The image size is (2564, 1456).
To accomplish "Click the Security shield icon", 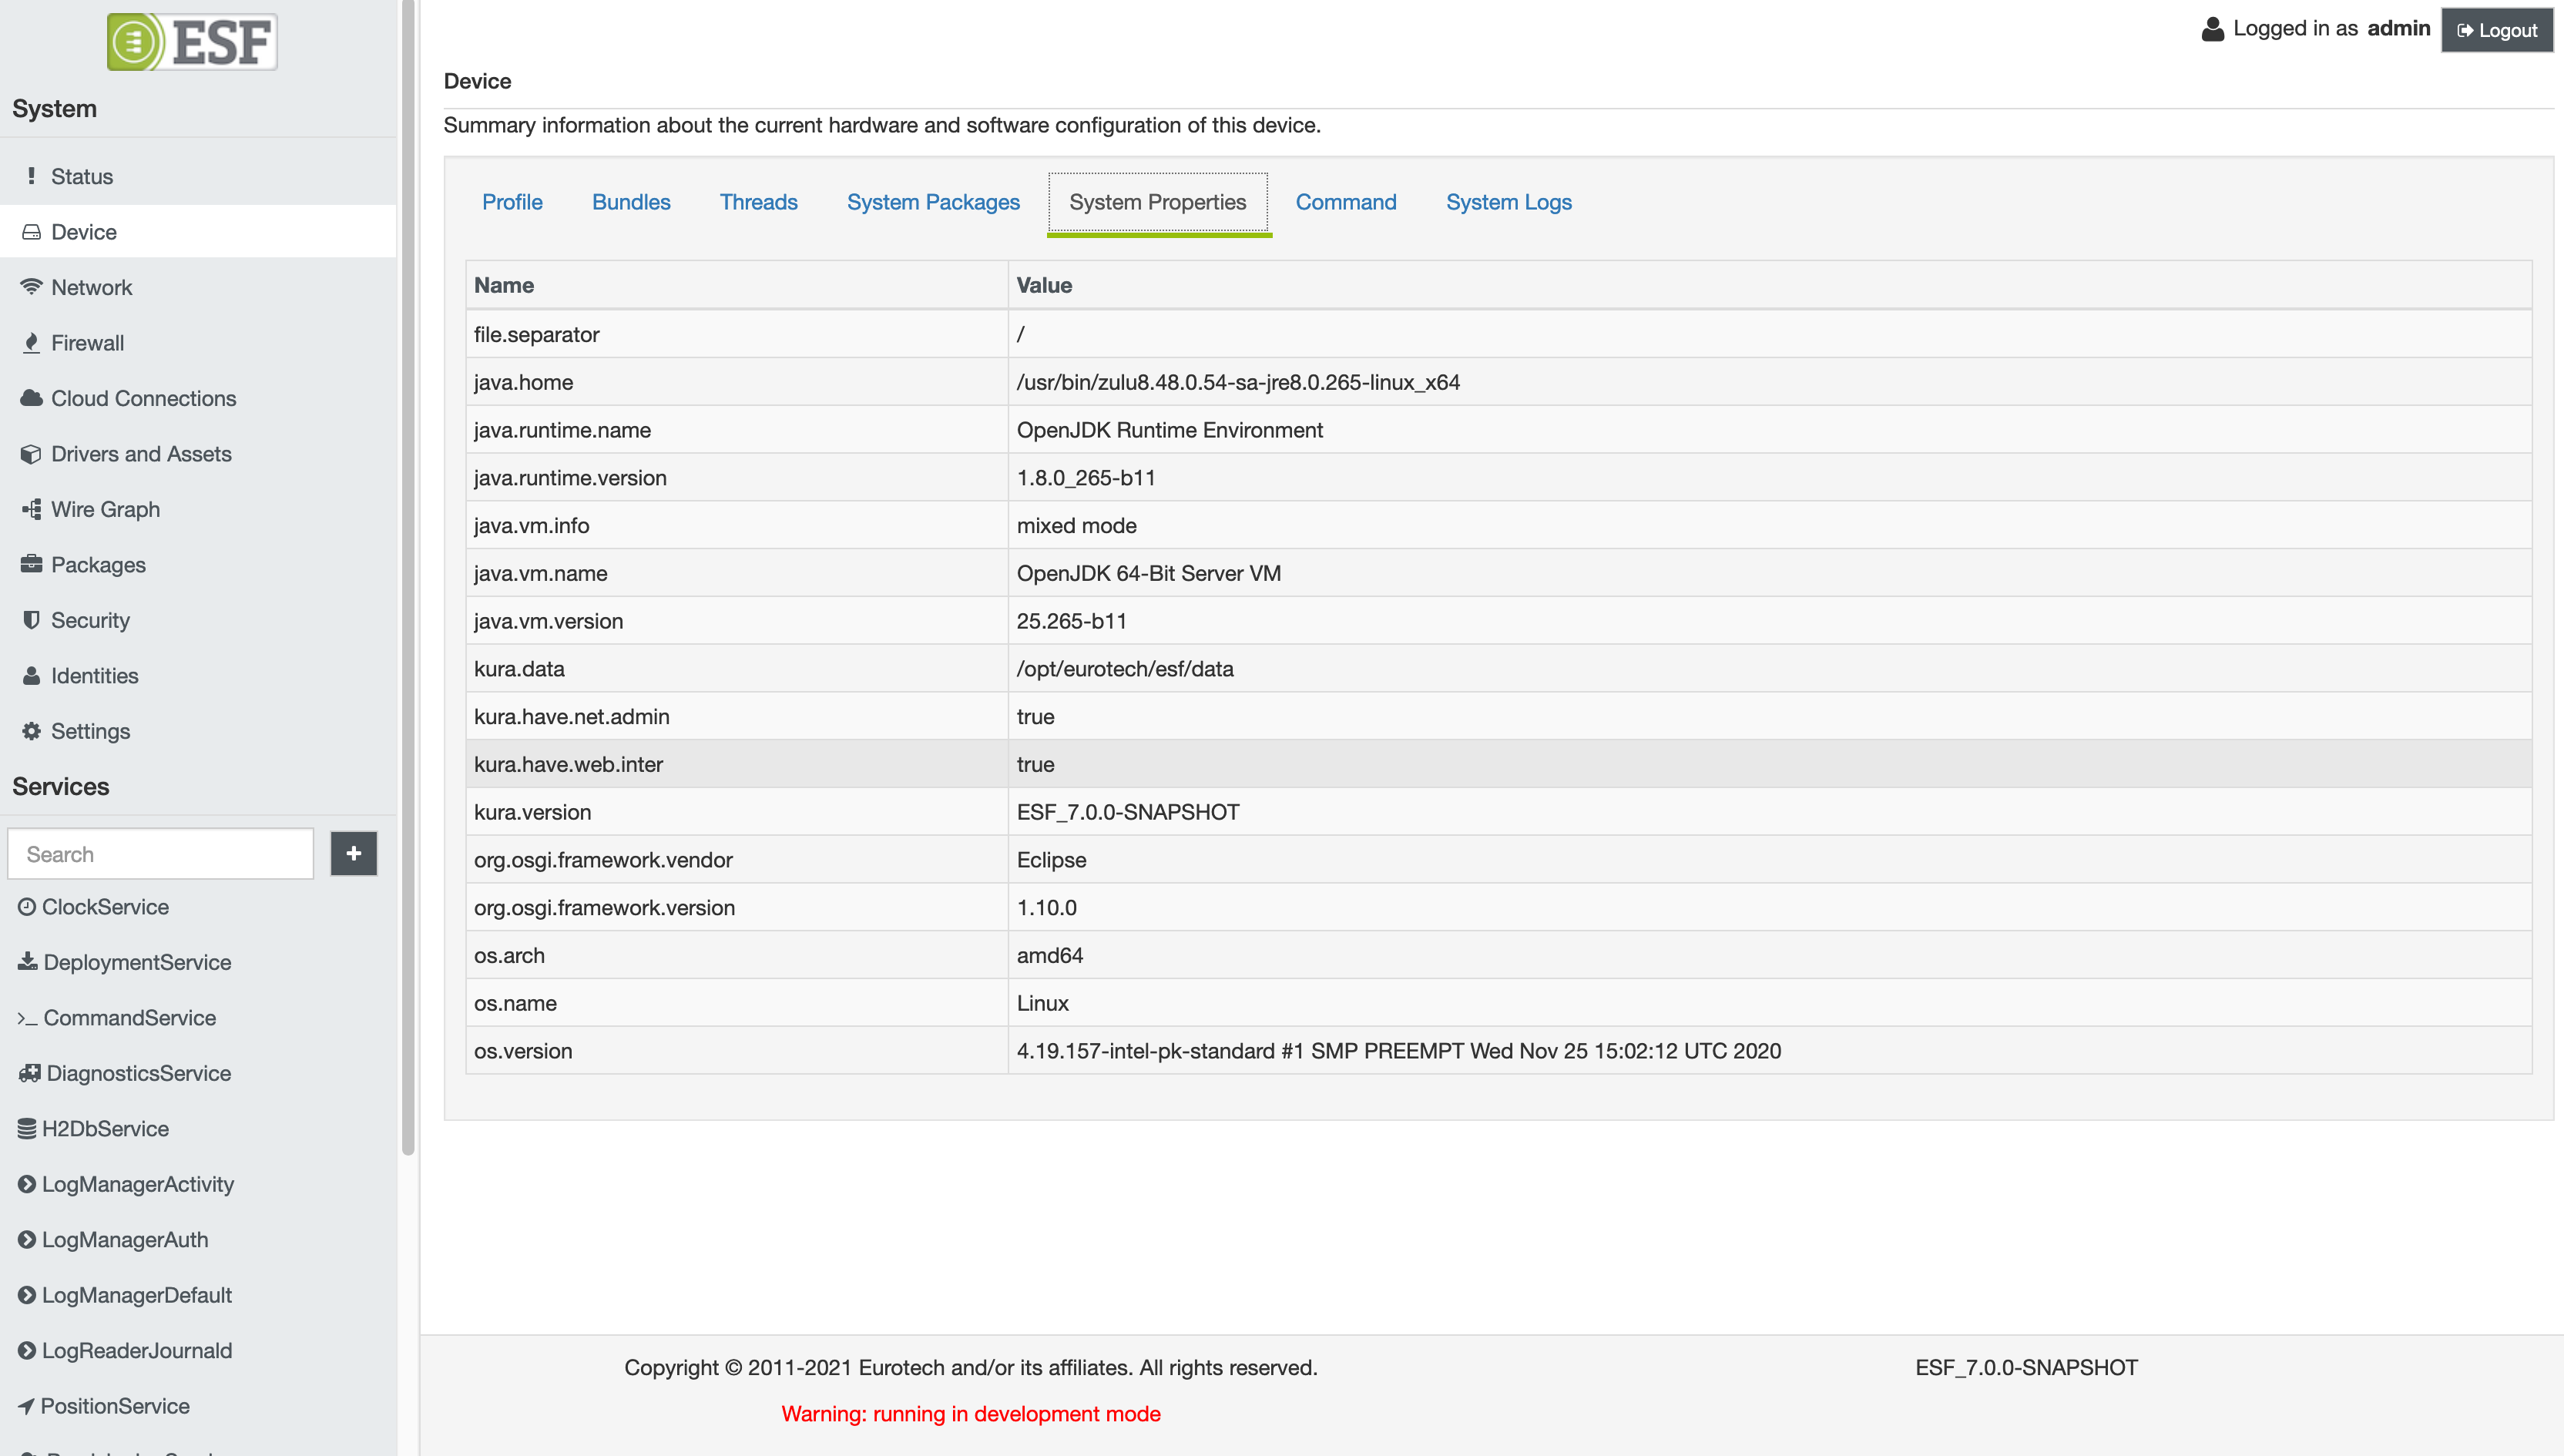I will pos(31,620).
